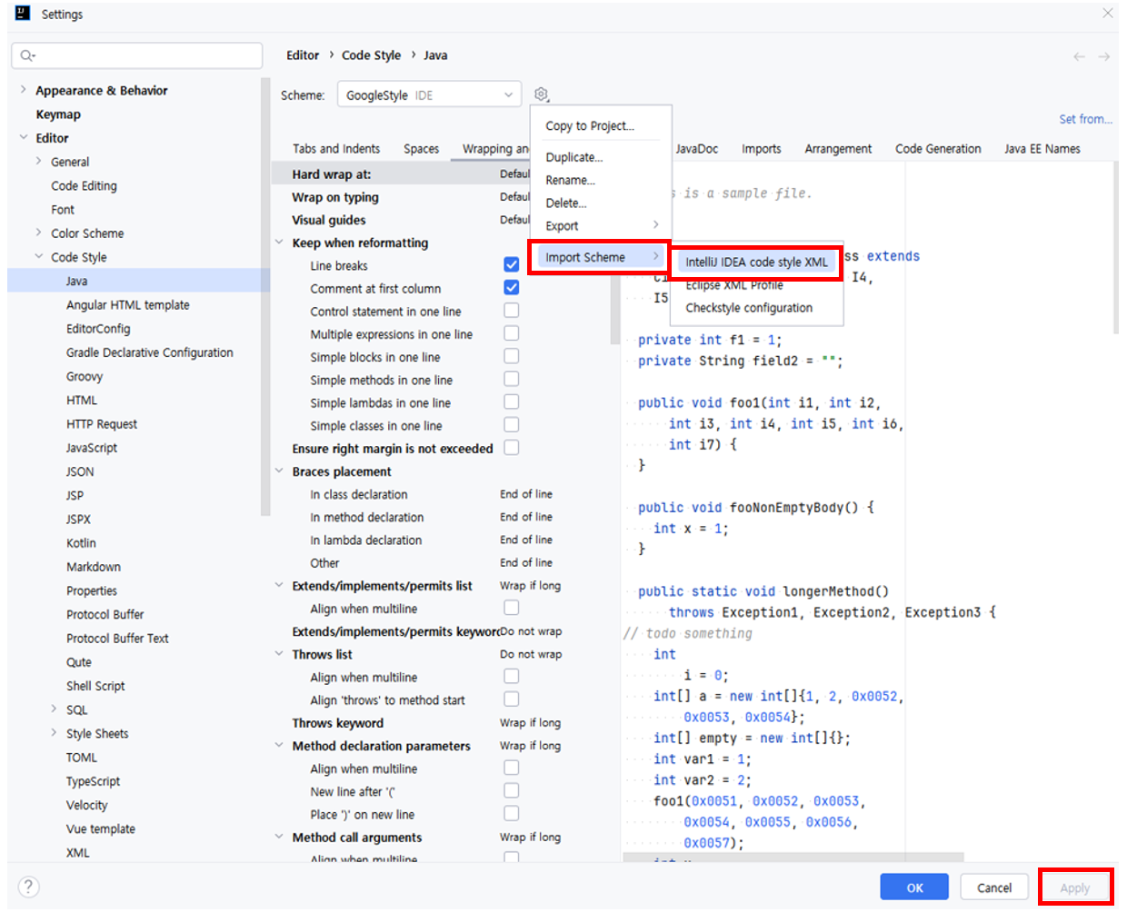
Task: Open the Scheme GoogleStyle dropdown
Action: point(429,94)
